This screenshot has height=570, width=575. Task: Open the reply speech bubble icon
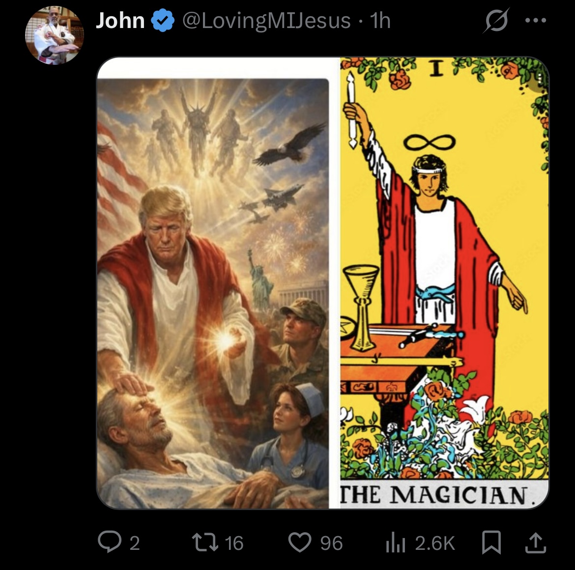pyautogui.click(x=109, y=542)
